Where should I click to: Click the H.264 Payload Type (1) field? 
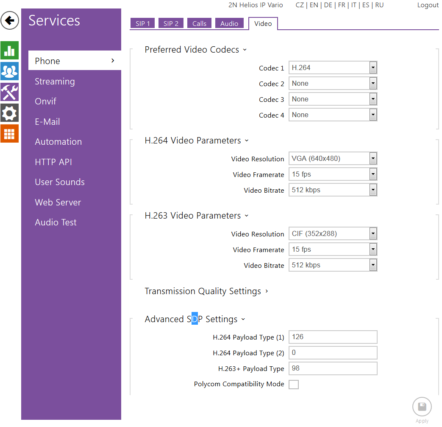[333, 337]
